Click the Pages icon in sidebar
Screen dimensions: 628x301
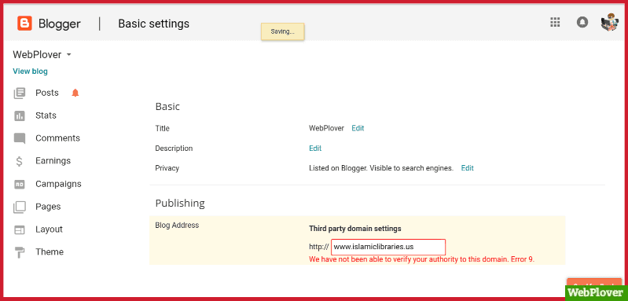[19, 207]
